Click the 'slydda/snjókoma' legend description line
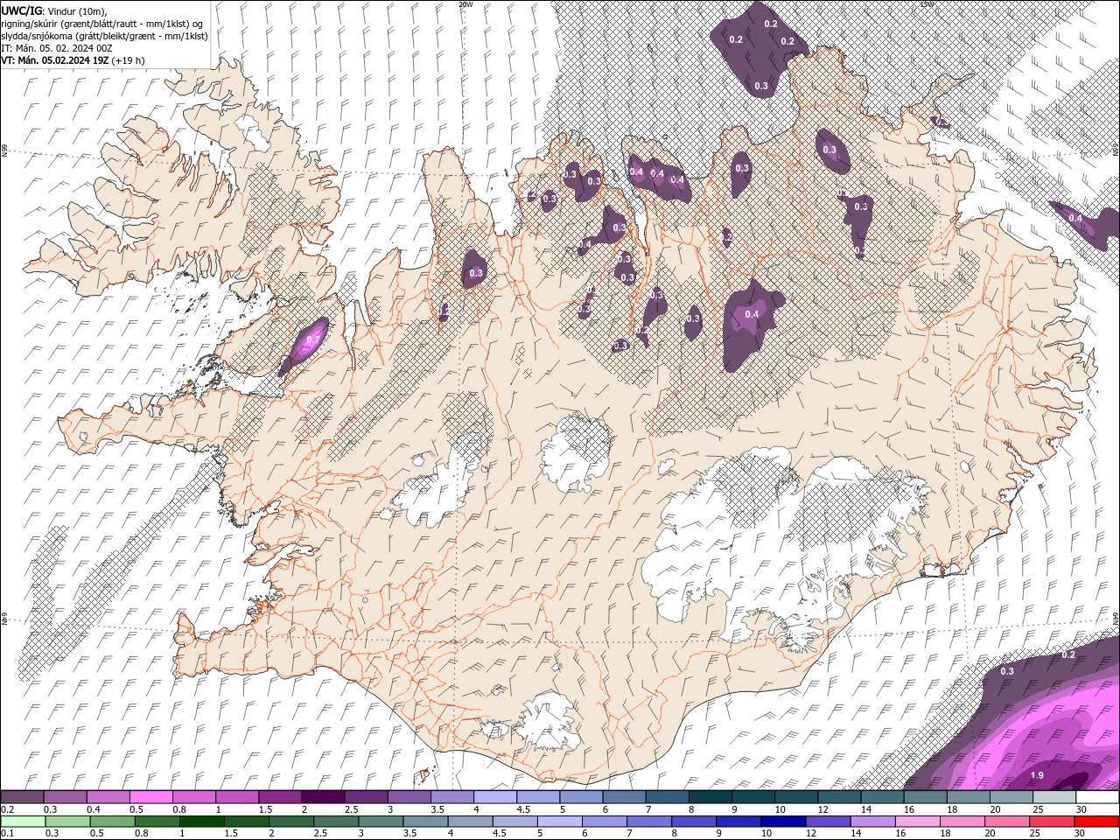The height and width of the screenshot is (840, 1120). point(105,36)
